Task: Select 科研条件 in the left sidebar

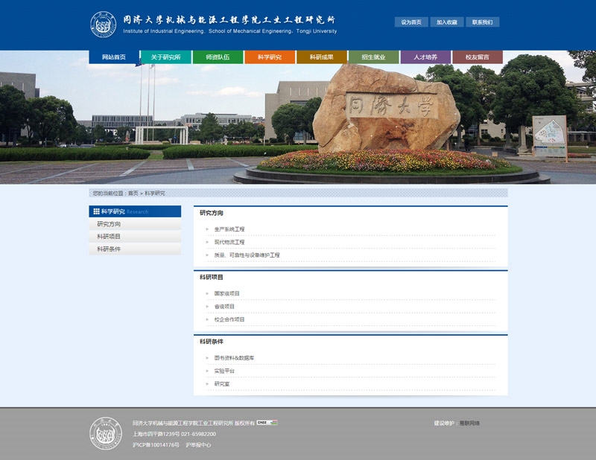Action: pyautogui.click(x=109, y=249)
